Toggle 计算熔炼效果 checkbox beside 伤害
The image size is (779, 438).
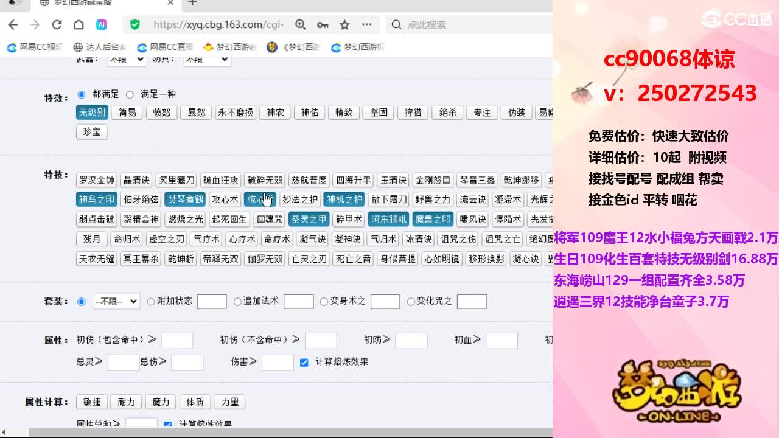coord(304,363)
